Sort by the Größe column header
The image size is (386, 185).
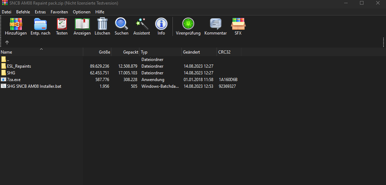click(x=97, y=52)
